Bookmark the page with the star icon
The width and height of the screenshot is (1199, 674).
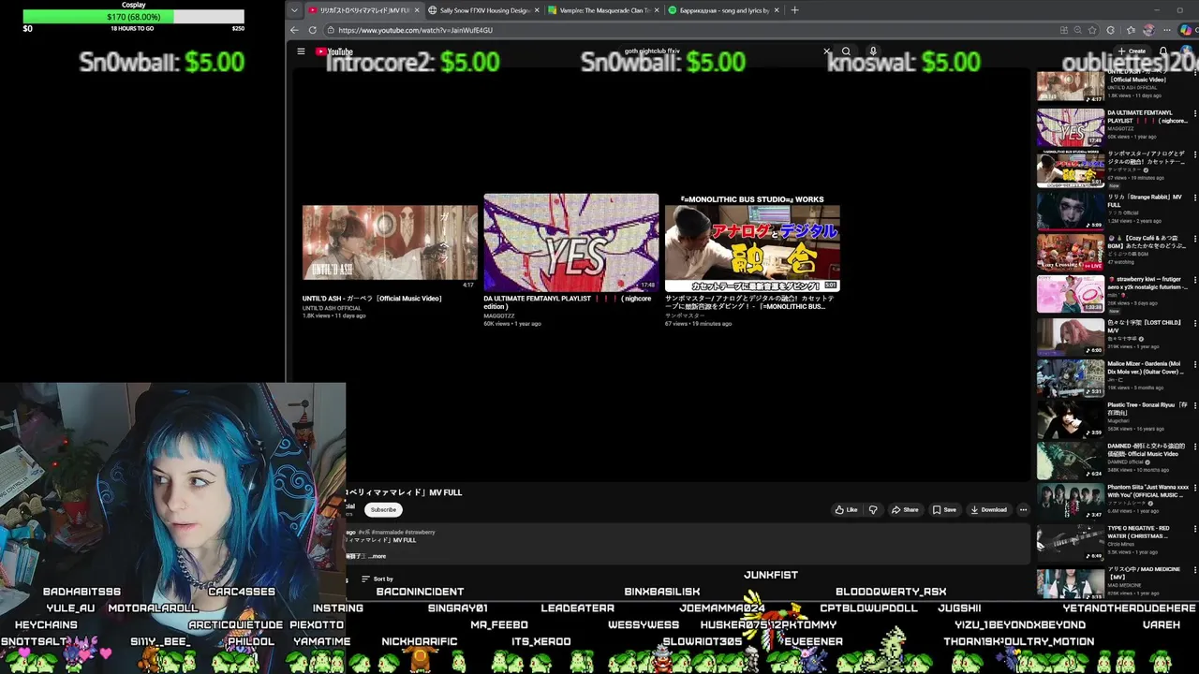[x=1091, y=30]
